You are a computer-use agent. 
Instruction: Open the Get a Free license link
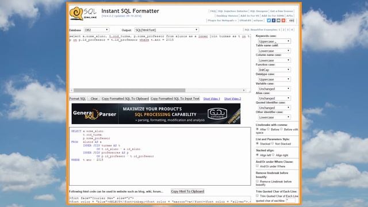tap(281, 11)
